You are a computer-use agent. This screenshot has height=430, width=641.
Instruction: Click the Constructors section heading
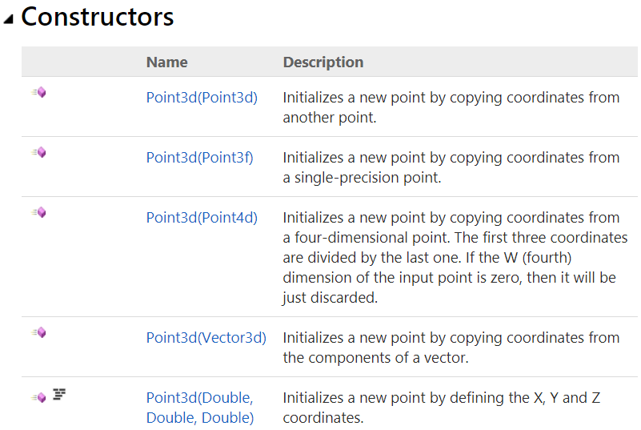pos(97,17)
